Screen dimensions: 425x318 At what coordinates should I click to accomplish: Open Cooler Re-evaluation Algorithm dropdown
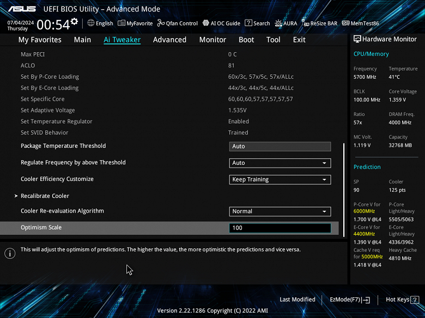tap(280, 211)
